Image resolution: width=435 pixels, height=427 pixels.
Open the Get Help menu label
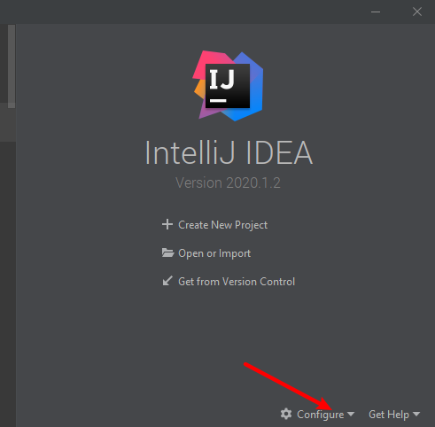click(389, 415)
